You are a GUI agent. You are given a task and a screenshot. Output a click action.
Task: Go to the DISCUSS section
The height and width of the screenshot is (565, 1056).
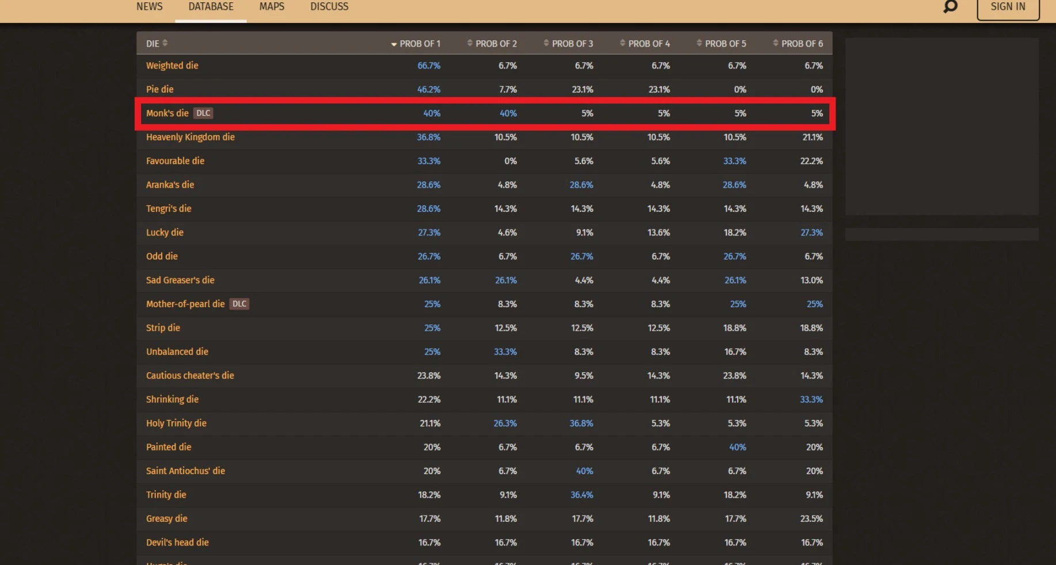point(329,7)
